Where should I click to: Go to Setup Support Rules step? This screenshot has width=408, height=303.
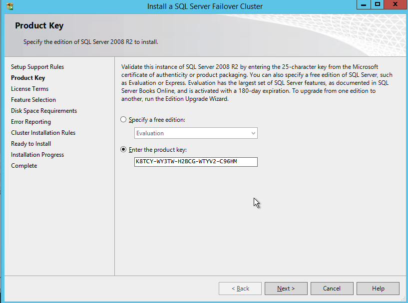[37, 67]
